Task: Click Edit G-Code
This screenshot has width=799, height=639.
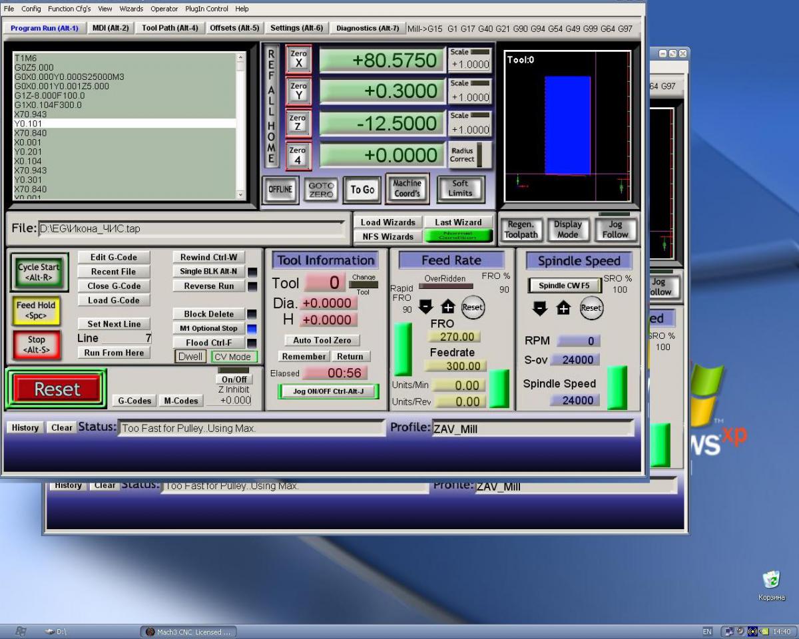Action: coord(113,258)
